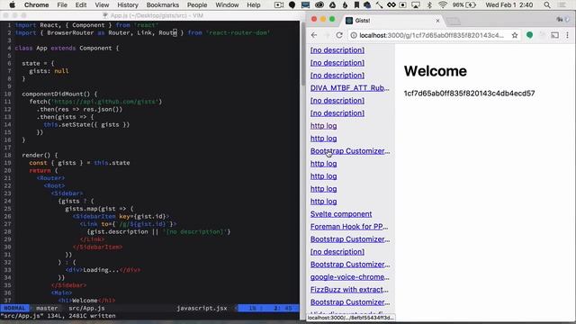This screenshot has width=576, height=324.
Task: Open the AirPlay display menu
Action: (416, 4)
